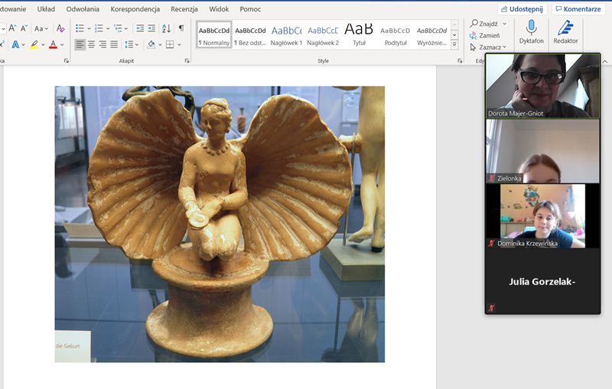This screenshot has width=612, height=389.
Task: Click Znajdź to search the document
Action: 484,24
